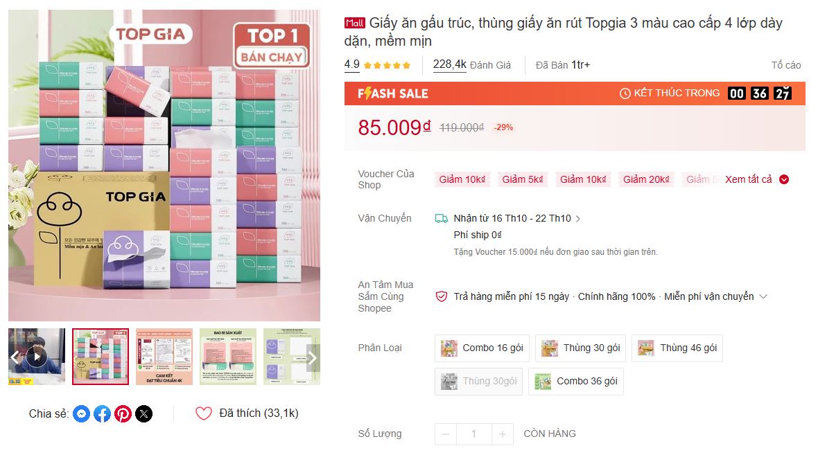Share product on Facebook
Screen dimensions: 818x455
pos(102,414)
